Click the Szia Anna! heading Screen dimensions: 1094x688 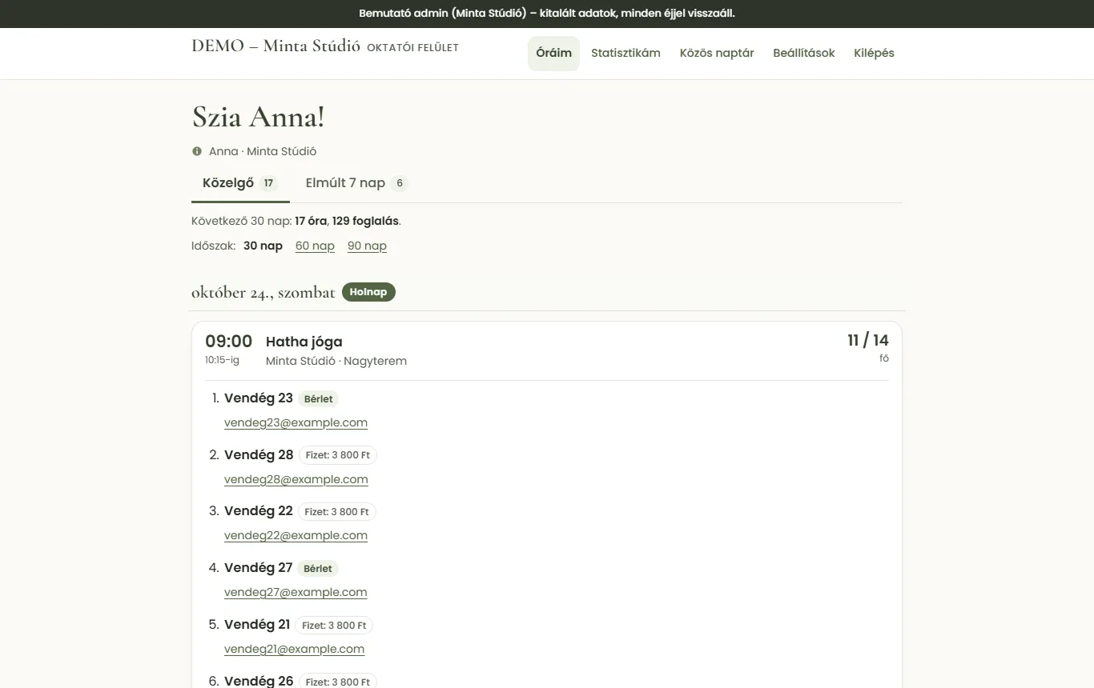[258, 118]
